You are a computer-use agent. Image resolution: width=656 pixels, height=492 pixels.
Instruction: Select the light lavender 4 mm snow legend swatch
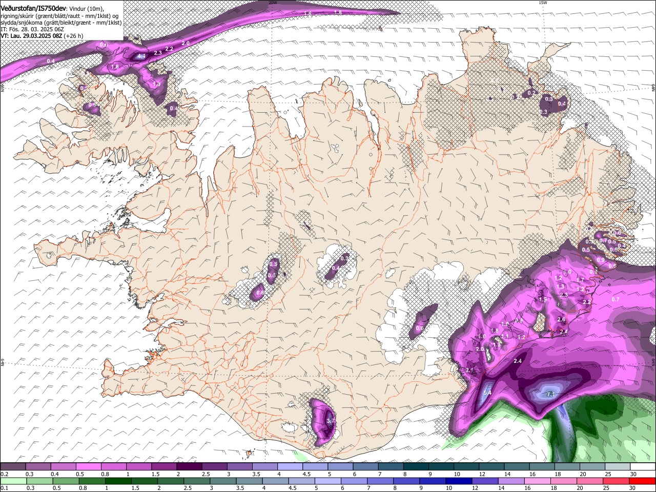(x=290, y=466)
